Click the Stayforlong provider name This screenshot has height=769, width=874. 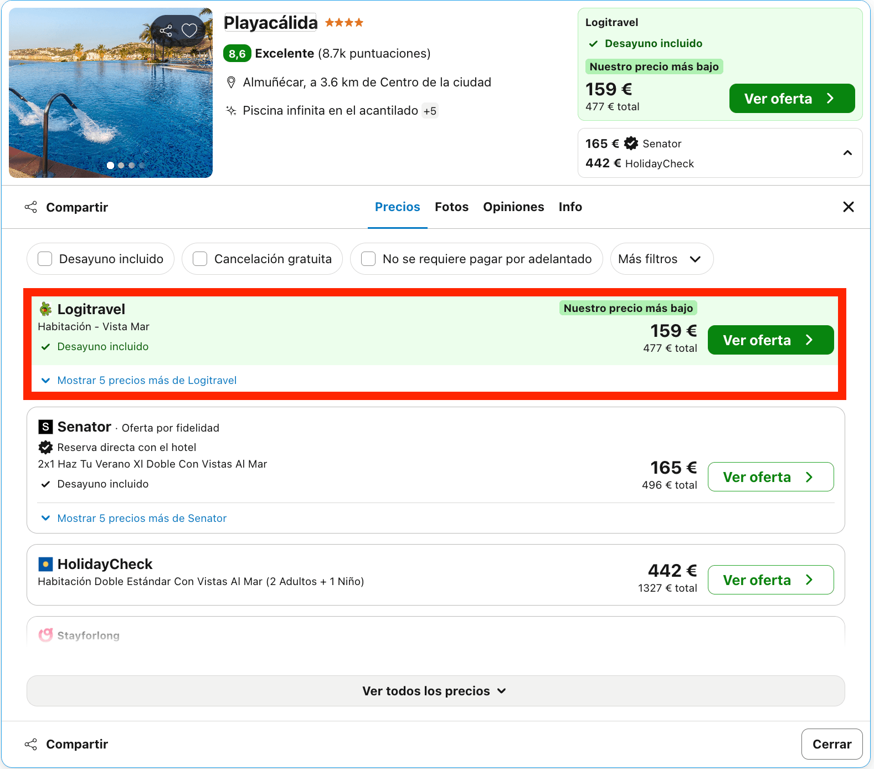tap(89, 635)
